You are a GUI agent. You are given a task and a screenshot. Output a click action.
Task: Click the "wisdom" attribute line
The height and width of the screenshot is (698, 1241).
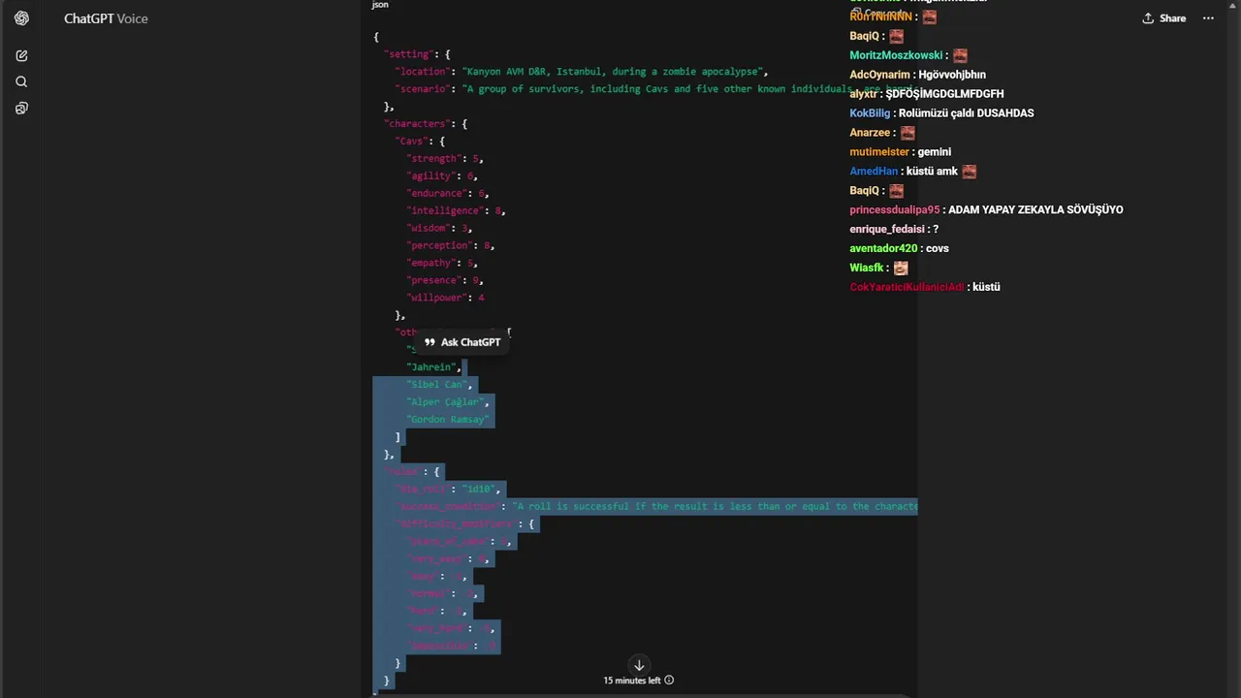(x=441, y=229)
